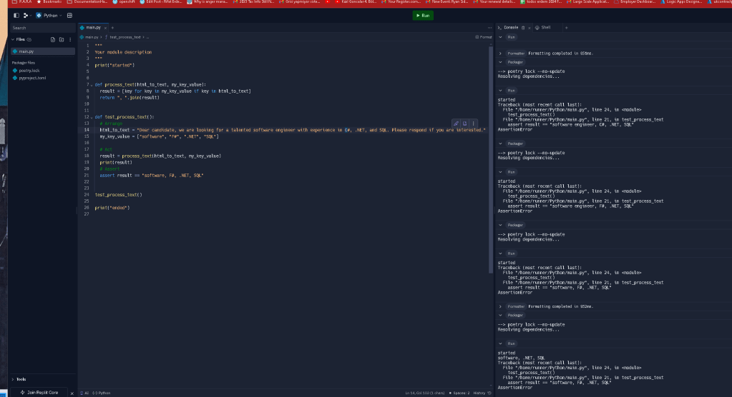Open the version control branch icon

[x=26, y=16]
